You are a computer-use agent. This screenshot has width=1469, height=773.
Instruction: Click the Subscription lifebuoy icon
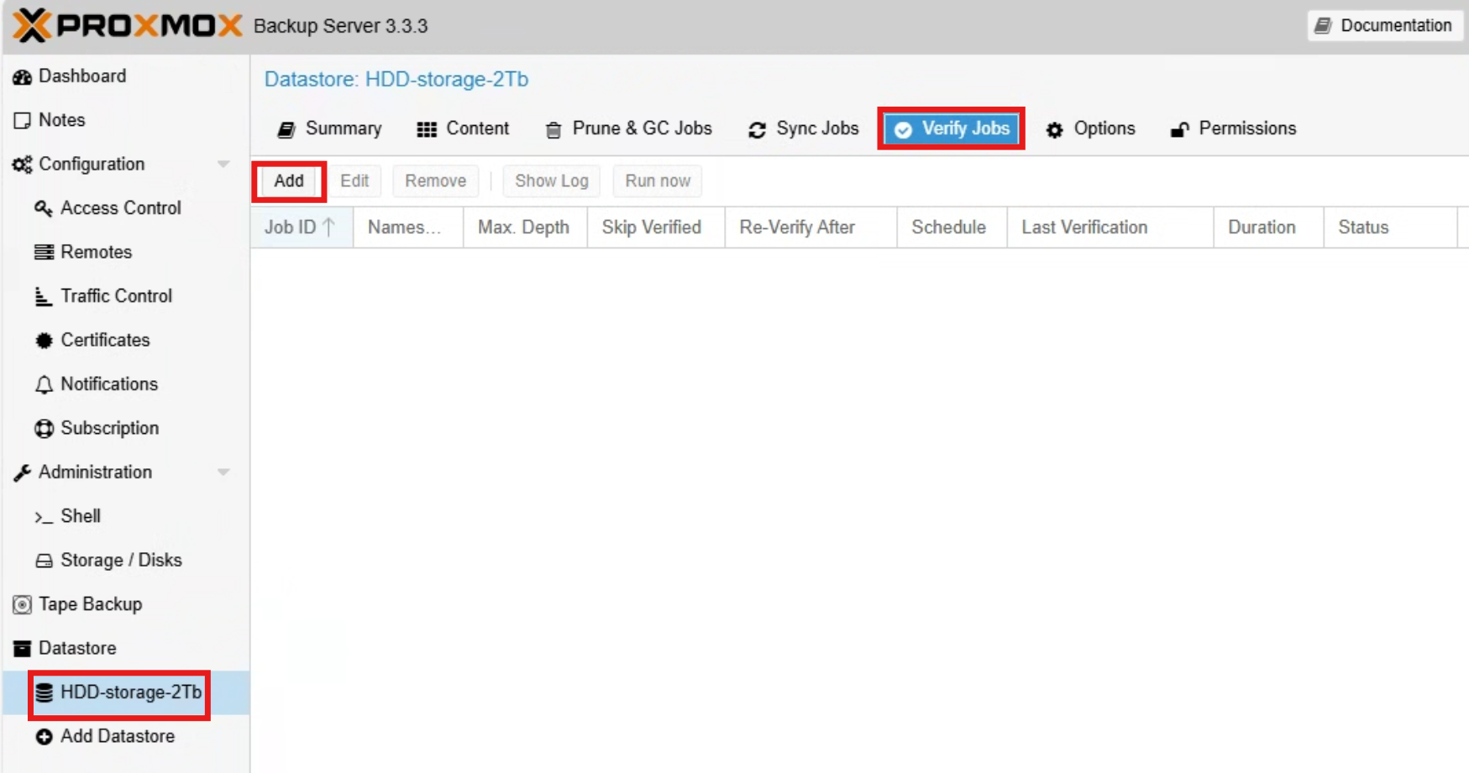coord(44,428)
